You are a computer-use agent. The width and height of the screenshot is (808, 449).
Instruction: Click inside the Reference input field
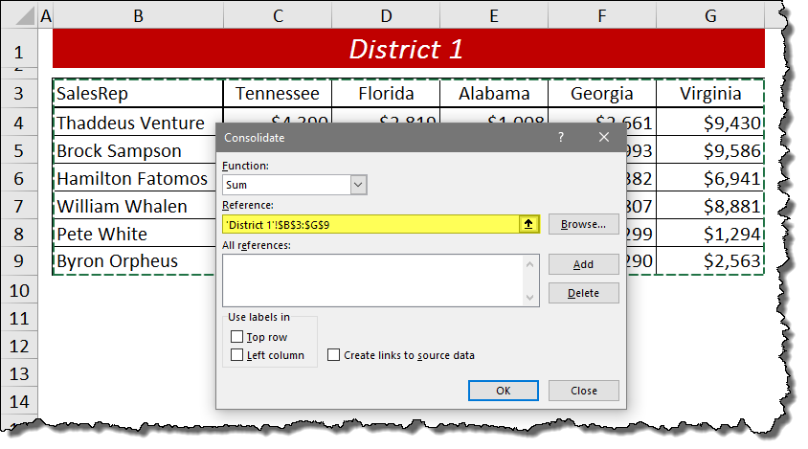pos(369,224)
